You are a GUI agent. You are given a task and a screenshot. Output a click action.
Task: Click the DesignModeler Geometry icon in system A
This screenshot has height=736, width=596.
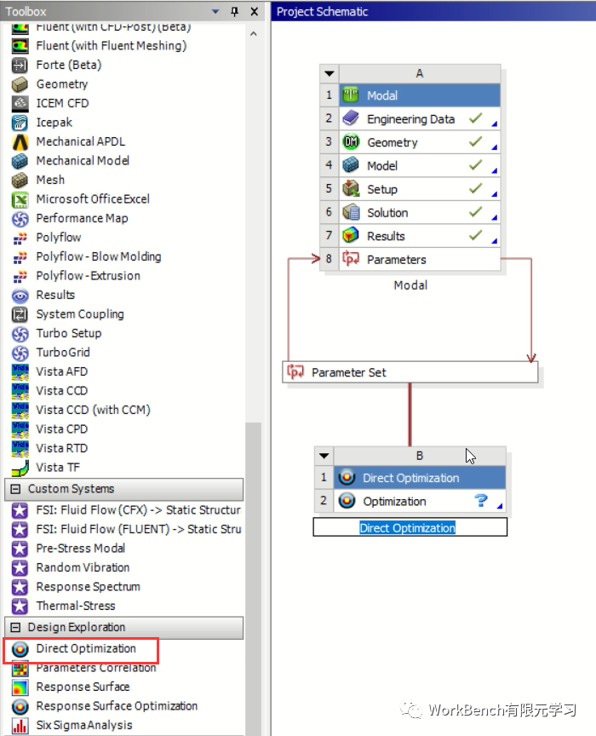coord(351,141)
